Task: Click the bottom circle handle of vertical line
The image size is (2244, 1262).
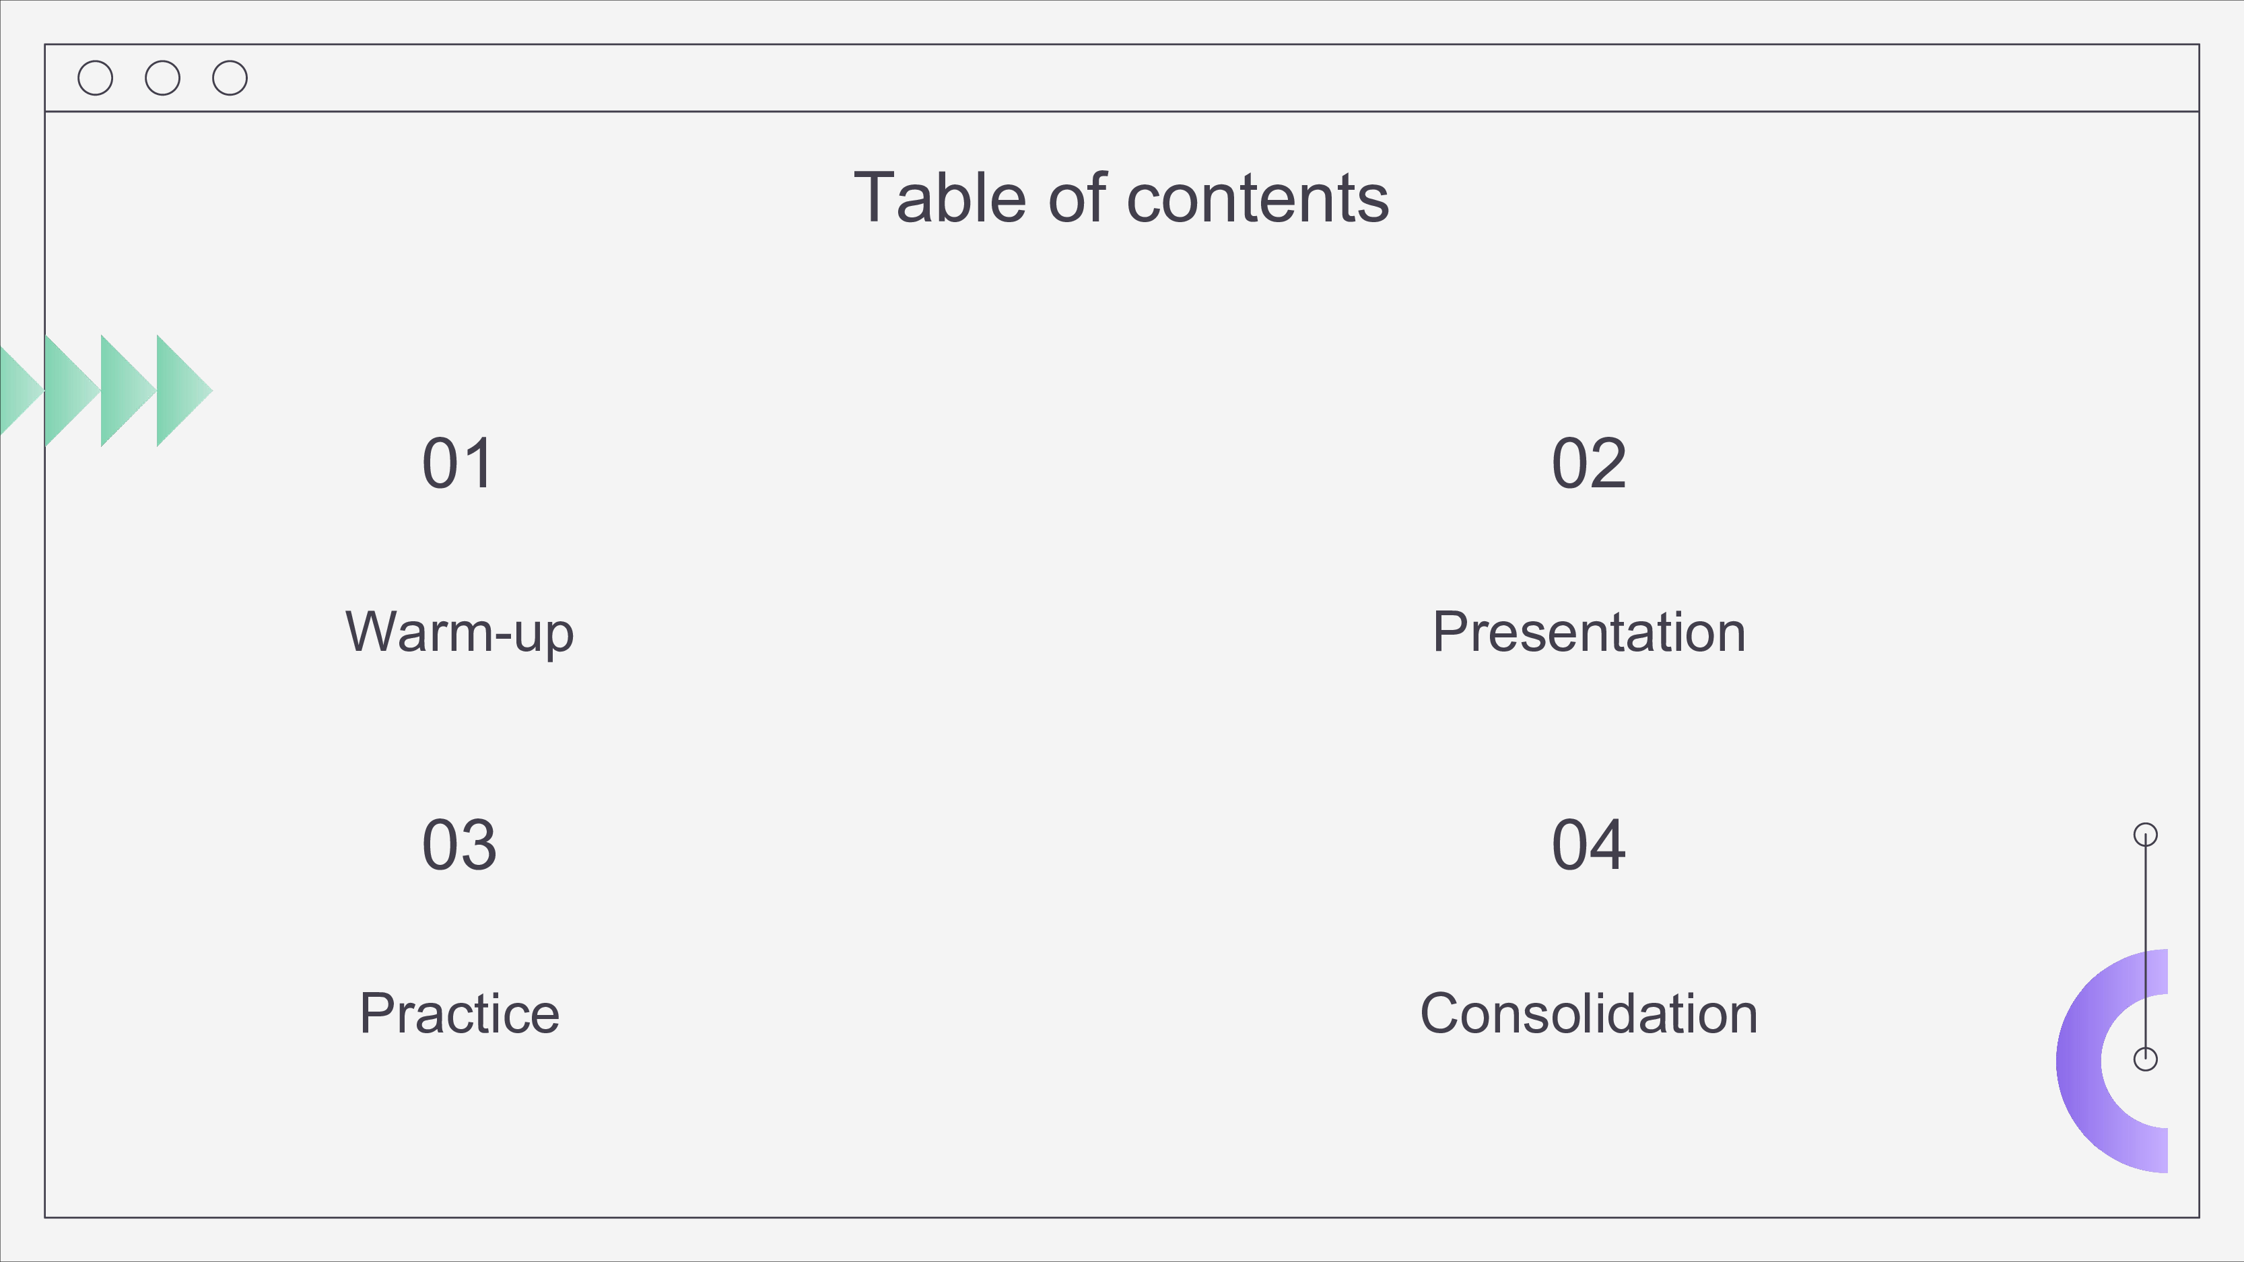Action: [x=2146, y=1059]
